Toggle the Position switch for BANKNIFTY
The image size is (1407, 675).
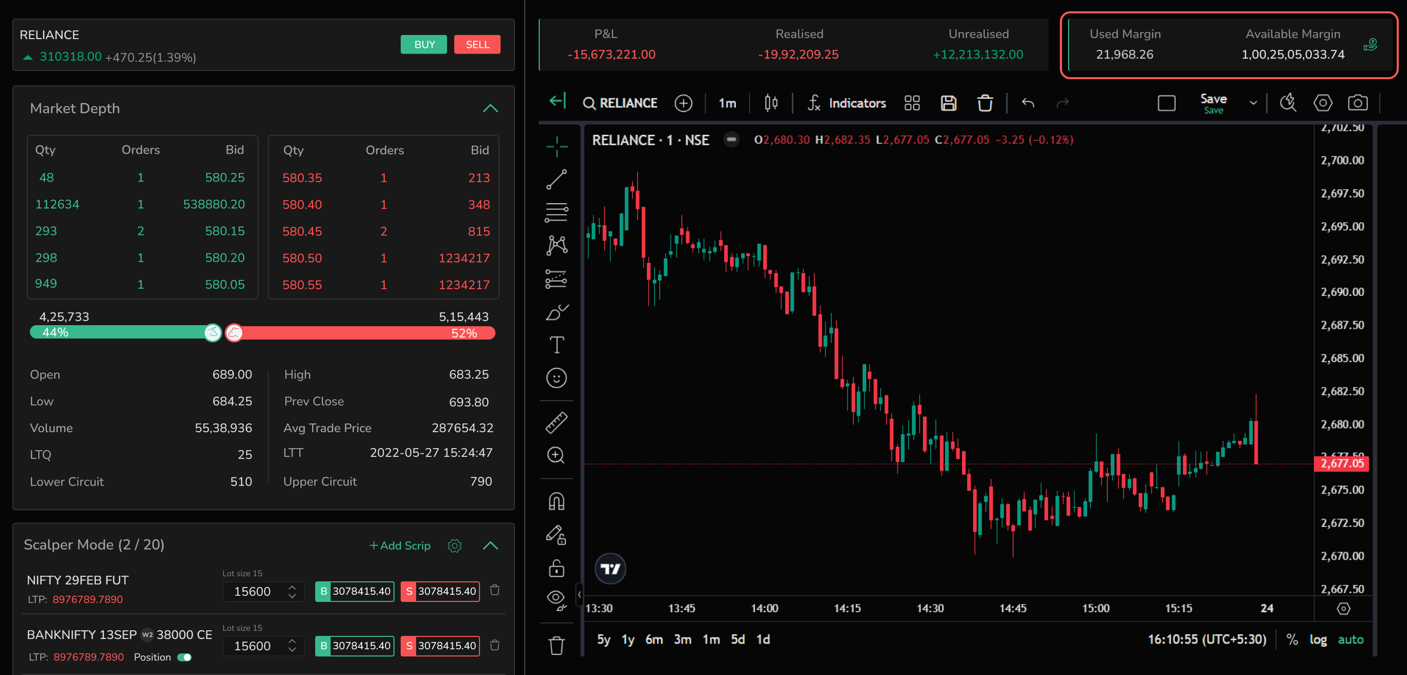click(x=184, y=658)
